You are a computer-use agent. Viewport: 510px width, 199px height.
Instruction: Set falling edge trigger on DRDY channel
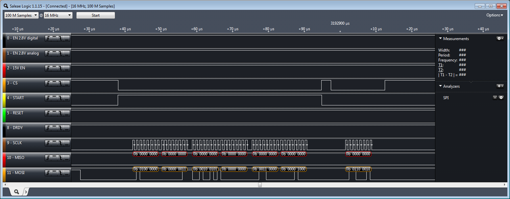(61, 128)
